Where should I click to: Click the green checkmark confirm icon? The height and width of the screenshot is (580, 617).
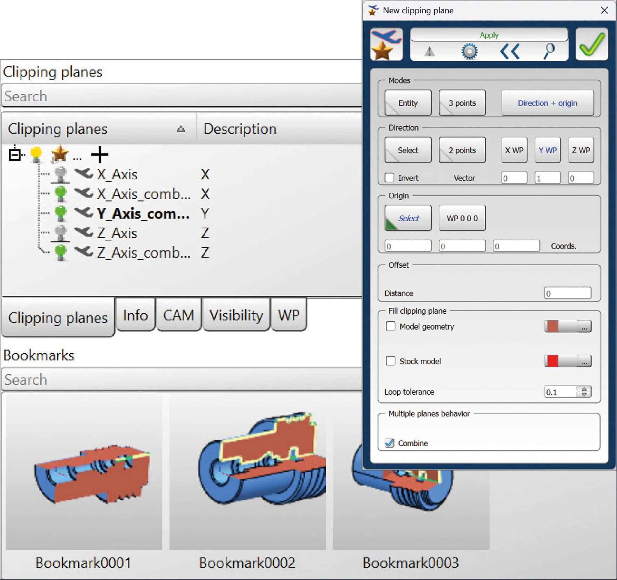(592, 44)
